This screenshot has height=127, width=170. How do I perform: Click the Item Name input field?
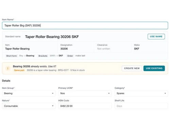85,25
